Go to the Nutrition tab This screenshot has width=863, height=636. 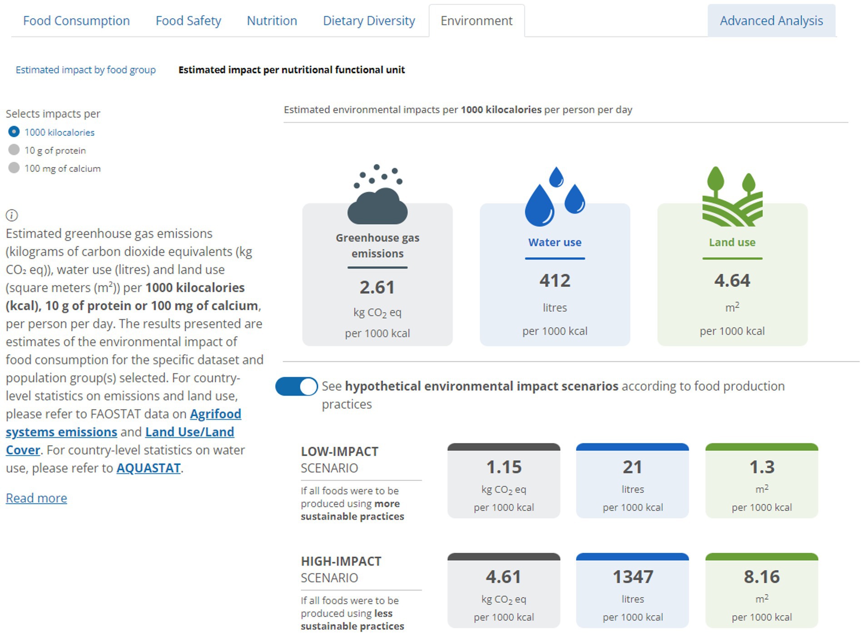[x=272, y=21]
